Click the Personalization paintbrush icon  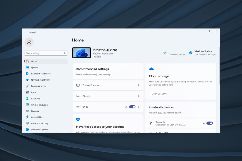[28, 86]
